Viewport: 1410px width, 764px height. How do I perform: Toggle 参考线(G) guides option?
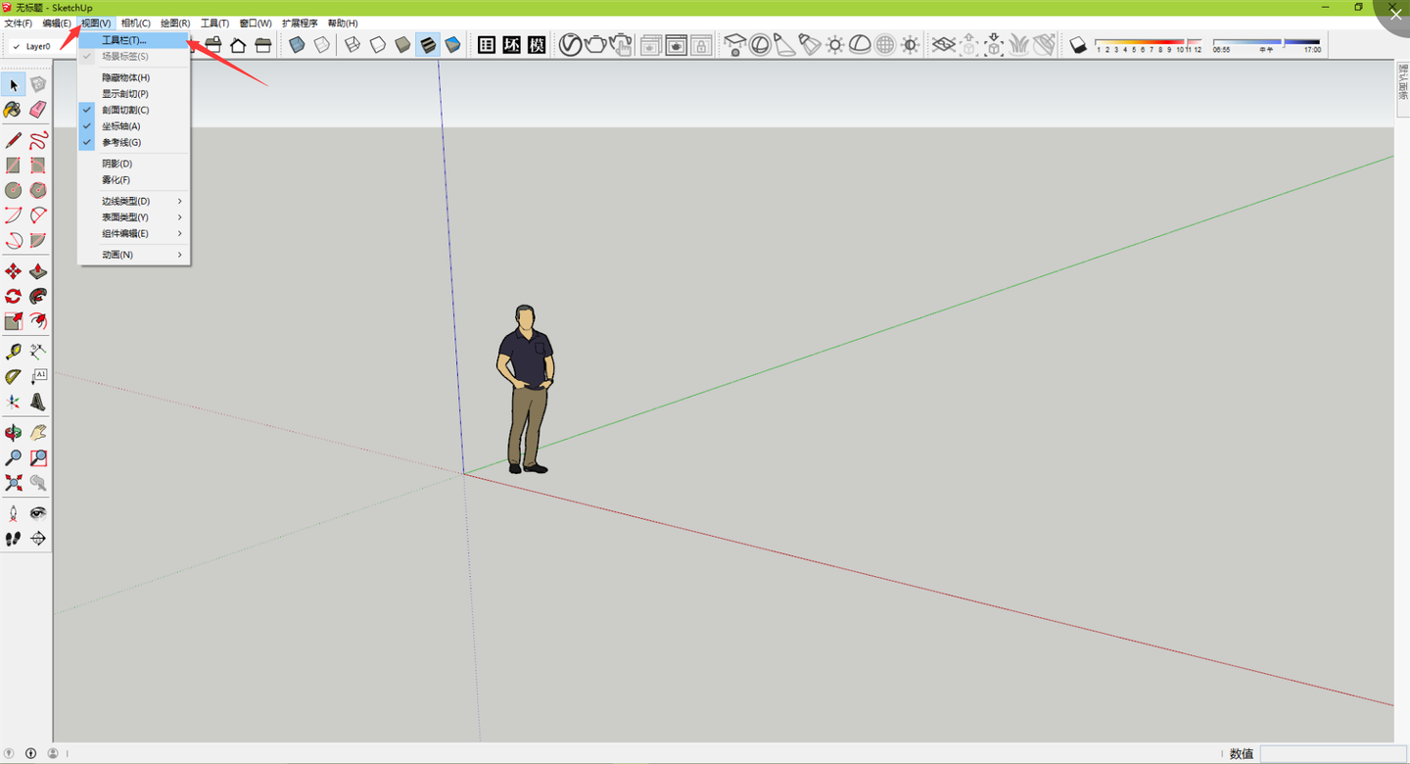point(121,142)
